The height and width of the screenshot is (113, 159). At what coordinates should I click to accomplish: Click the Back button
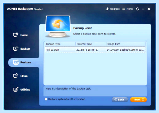tap(120, 99)
